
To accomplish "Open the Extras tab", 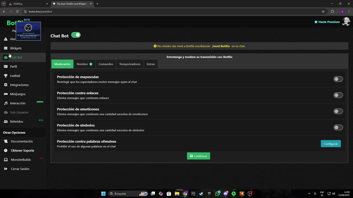I will click(151, 64).
